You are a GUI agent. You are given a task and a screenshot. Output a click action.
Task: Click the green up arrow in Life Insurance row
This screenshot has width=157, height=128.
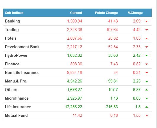point(147,107)
